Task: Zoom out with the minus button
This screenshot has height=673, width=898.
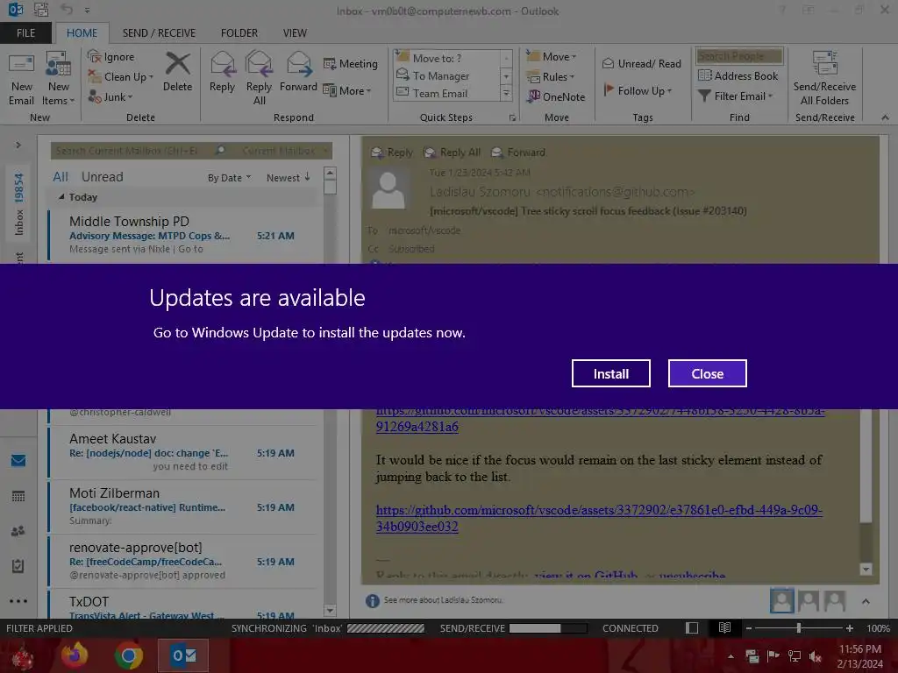Action: pos(749,628)
